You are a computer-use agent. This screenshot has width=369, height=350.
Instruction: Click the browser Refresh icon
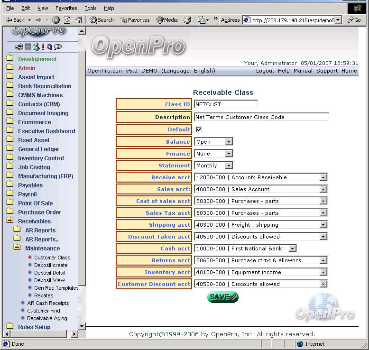[67, 20]
